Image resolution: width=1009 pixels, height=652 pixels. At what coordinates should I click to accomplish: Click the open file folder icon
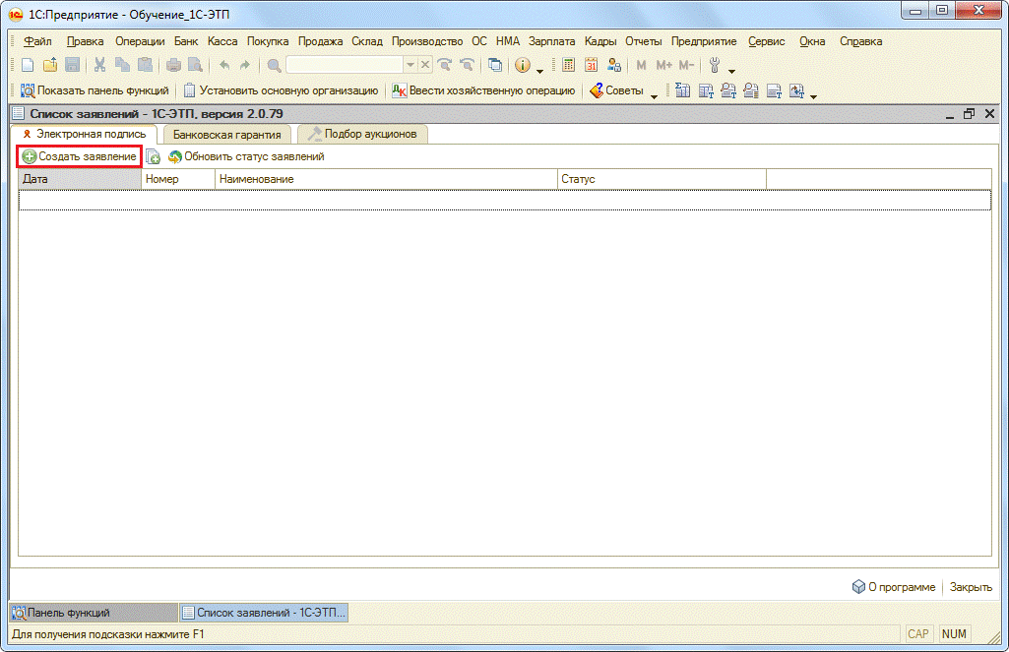tap(50, 65)
